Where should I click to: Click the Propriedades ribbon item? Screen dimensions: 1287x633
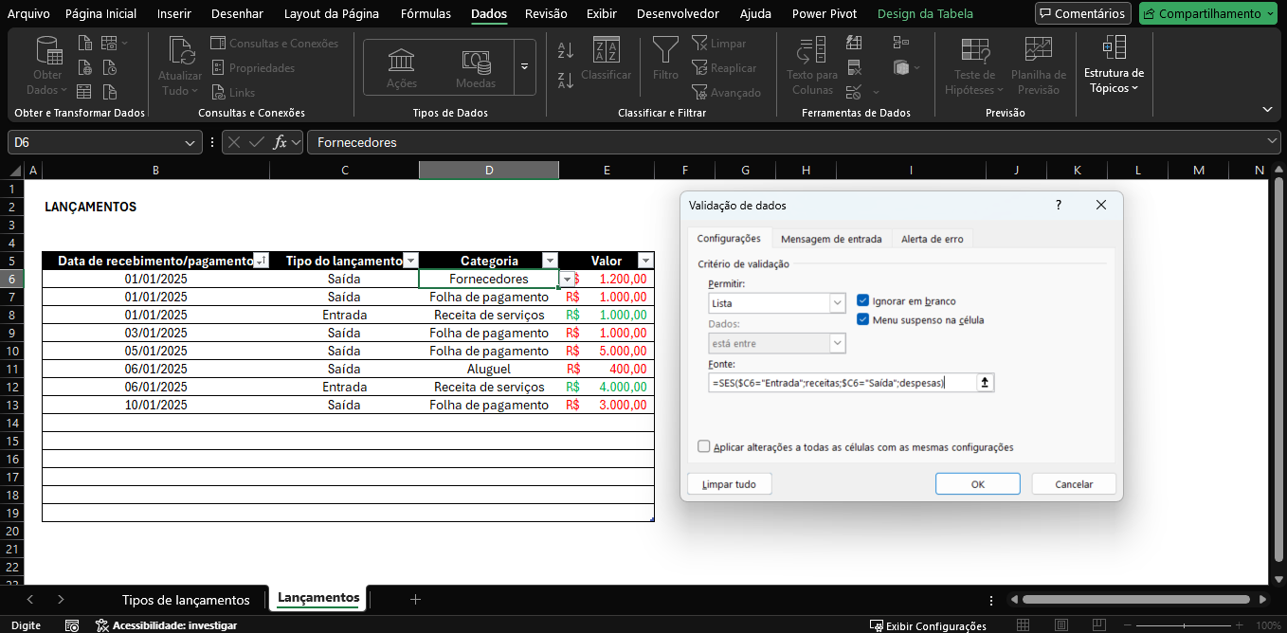point(252,68)
